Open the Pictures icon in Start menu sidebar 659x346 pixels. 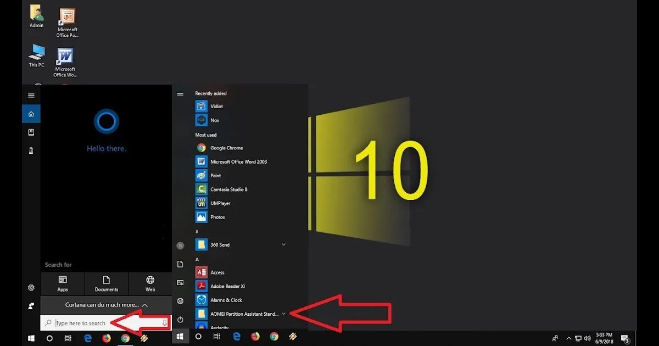pyautogui.click(x=180, y=282)
